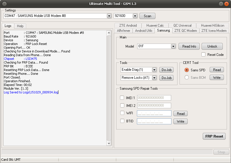Enable the Reset Code checkbox
Image resolution: width=231 pixels, height=163 pixels.
coord(203,54)
